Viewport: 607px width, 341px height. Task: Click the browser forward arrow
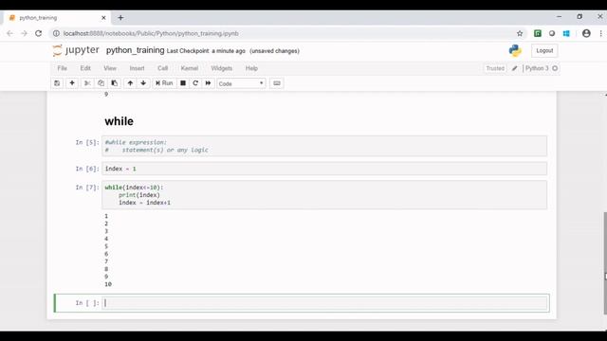[x=24, y=34]
